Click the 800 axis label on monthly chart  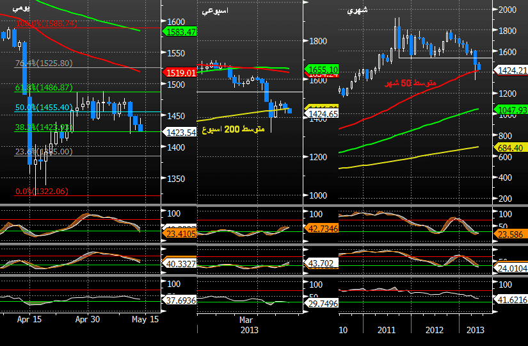(506, 136)
